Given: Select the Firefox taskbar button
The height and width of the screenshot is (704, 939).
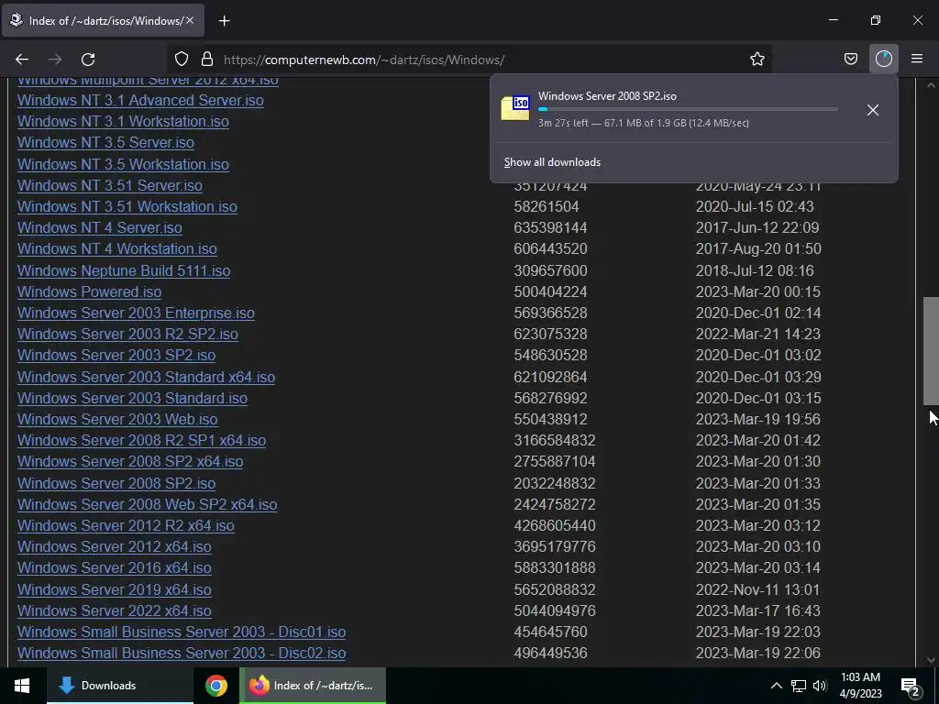Looking at the screenshot, I should click(313, 686).
